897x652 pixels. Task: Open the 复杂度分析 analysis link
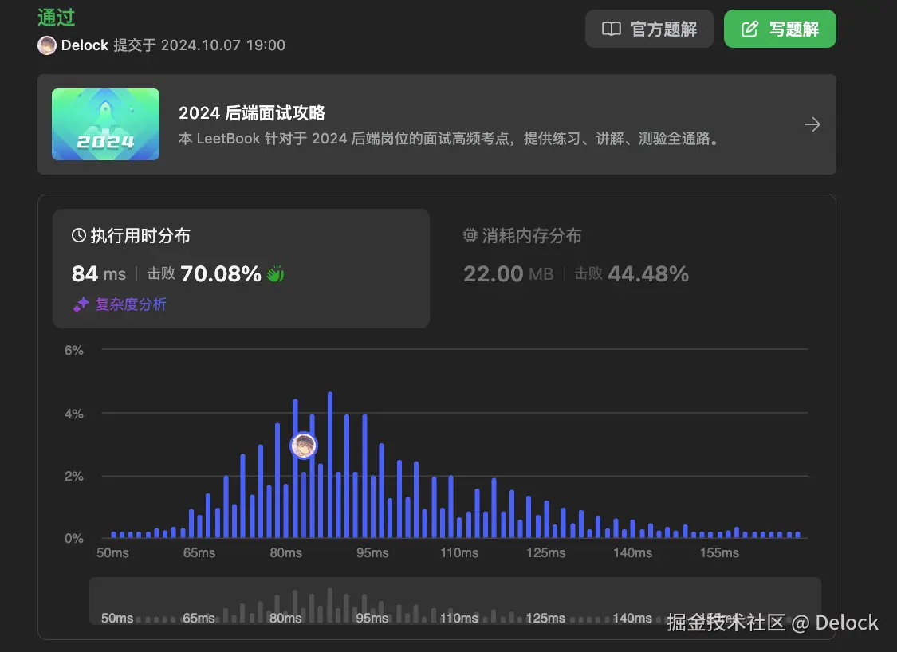pos(132,304)
